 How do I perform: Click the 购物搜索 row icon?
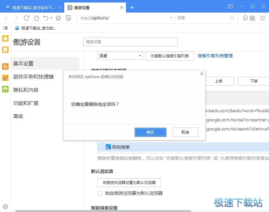pos(108,147)
